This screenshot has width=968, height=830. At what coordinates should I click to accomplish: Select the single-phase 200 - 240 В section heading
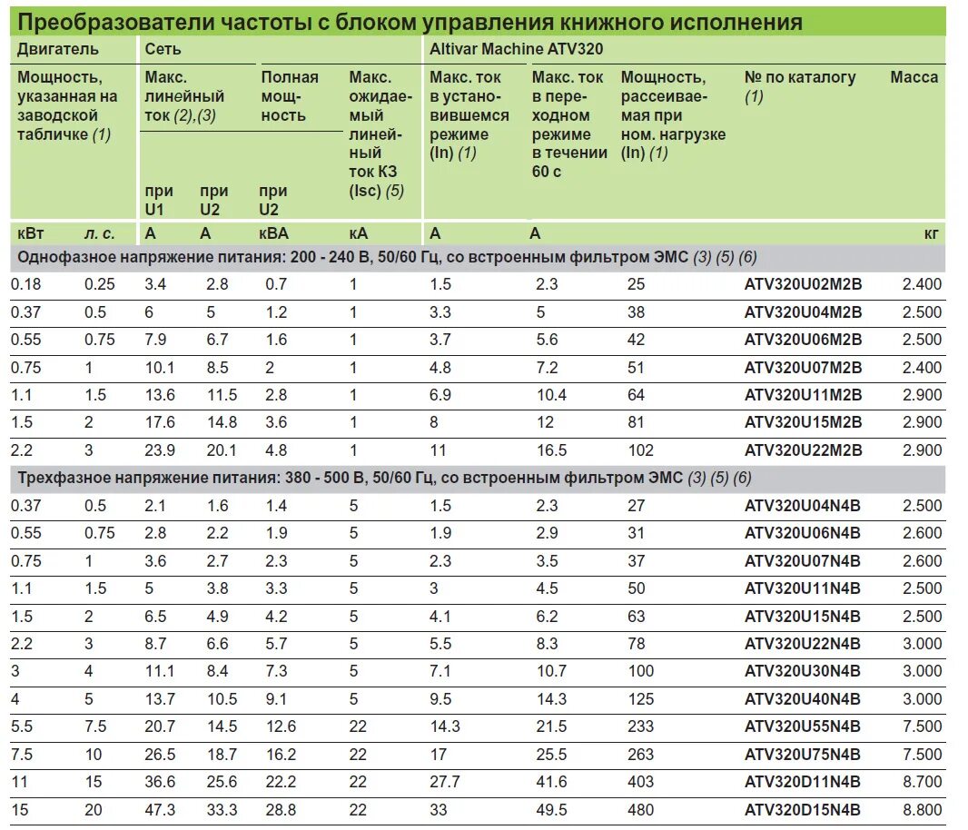tap(387, 257)
